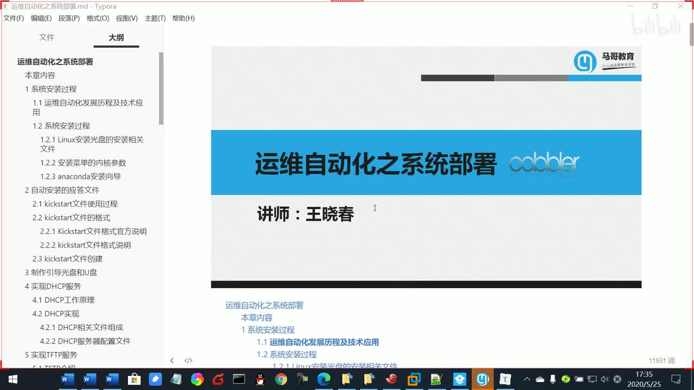Open the terminal window from taskbar
This screenshot has height=390, width=694.
click(239, 379)
